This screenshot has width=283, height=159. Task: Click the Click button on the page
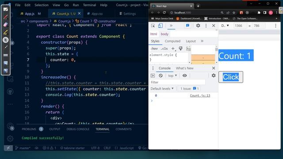(x=231, y=77)
